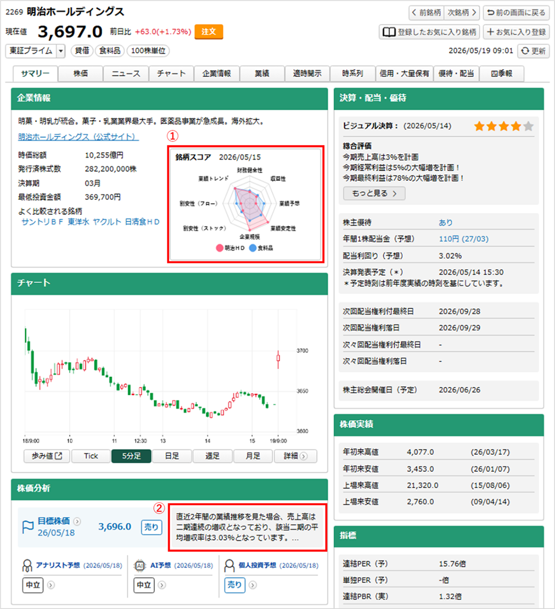
Task: Open アナリスト予想 link
Action: (x=58, y=565)
